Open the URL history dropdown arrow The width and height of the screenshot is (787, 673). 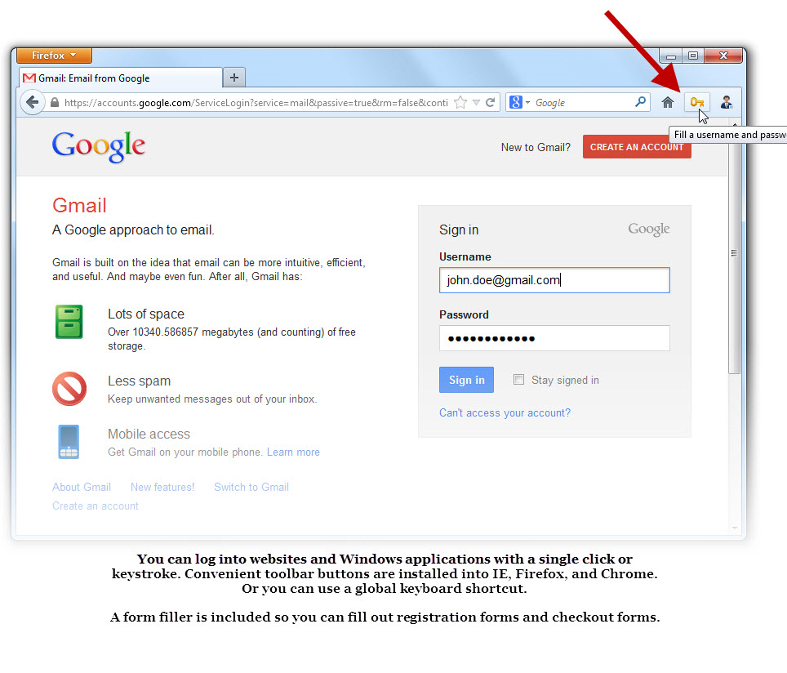click(x=476, y=103)
